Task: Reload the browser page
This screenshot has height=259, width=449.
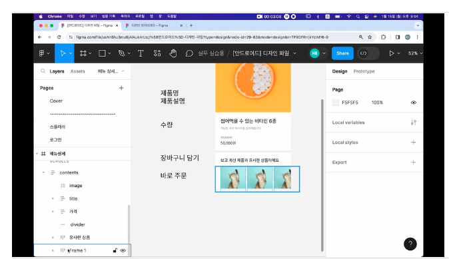Action: pyautogui.click(x=59, y=37)
